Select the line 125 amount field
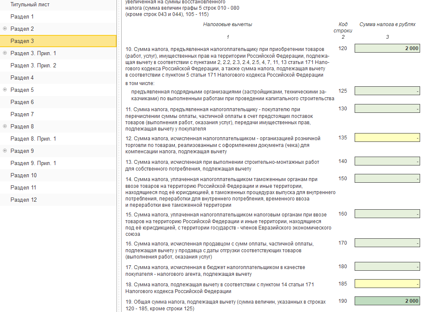Image resolution: width=445 pixels, height=312 pixels. 387,91
